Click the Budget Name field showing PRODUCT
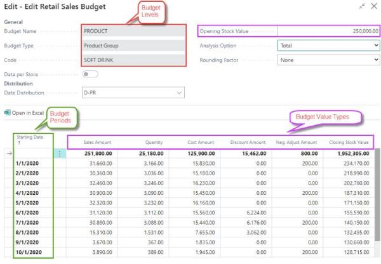This screenshot has height=264, width=381. click(x=133, y=30)
